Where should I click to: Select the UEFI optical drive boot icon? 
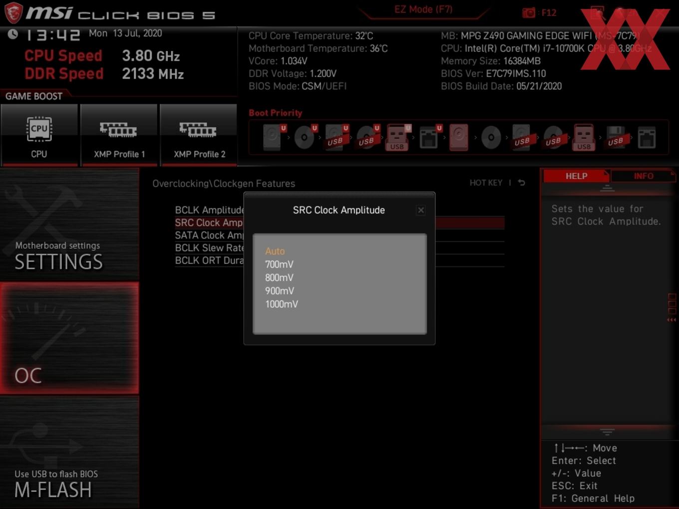coord(305,137)
